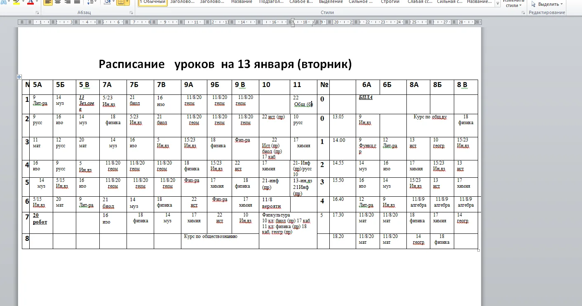Apply the Строгий style
582x306 pixels.
pos(390,2)
